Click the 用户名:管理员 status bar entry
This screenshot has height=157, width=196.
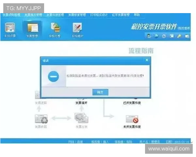point(150,142)
